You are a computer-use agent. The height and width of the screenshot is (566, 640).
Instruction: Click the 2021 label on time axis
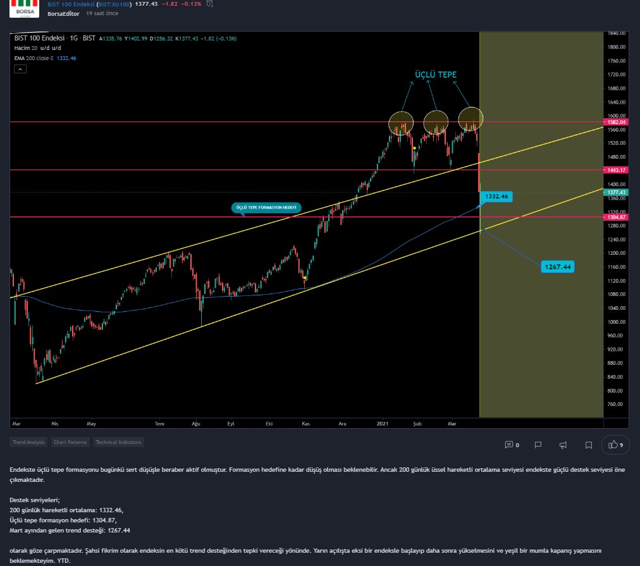tap(383, 424)
